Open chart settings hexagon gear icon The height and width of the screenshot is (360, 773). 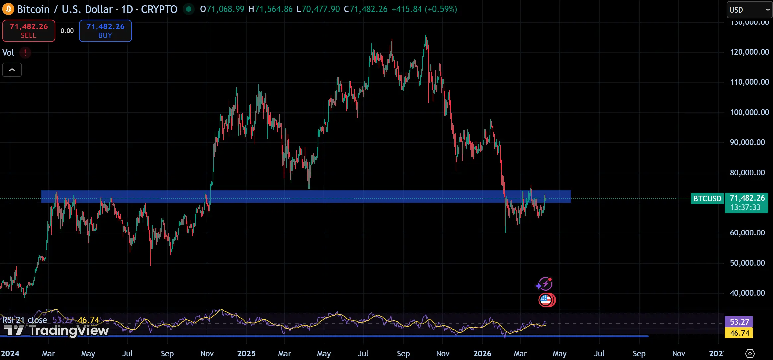click(750, 353)
